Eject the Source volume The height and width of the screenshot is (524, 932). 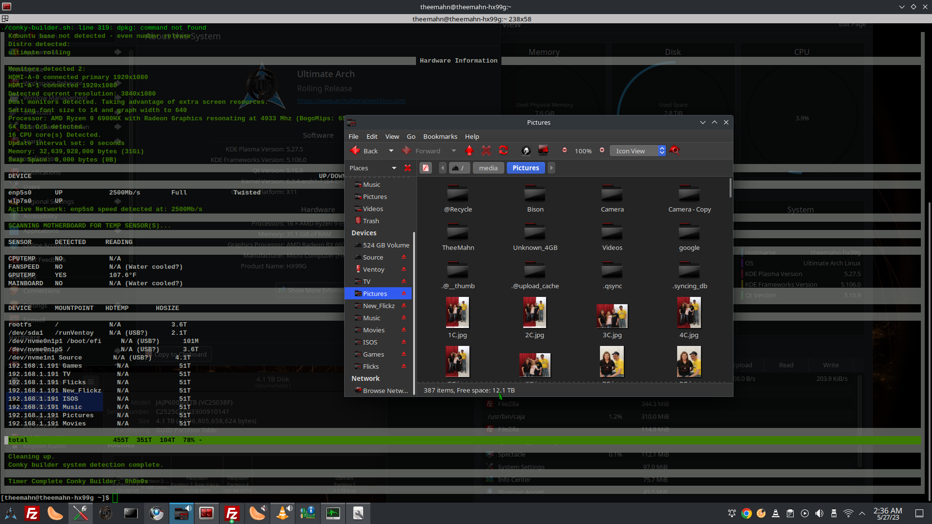(403, 257)
